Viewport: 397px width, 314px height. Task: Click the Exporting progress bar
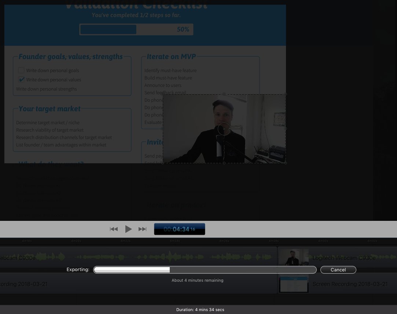(x=205, y=270)
